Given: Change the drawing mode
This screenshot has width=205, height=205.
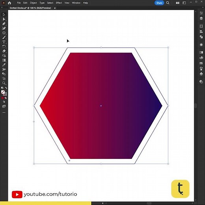Looking at the screenshot, I should coord(4,102).
